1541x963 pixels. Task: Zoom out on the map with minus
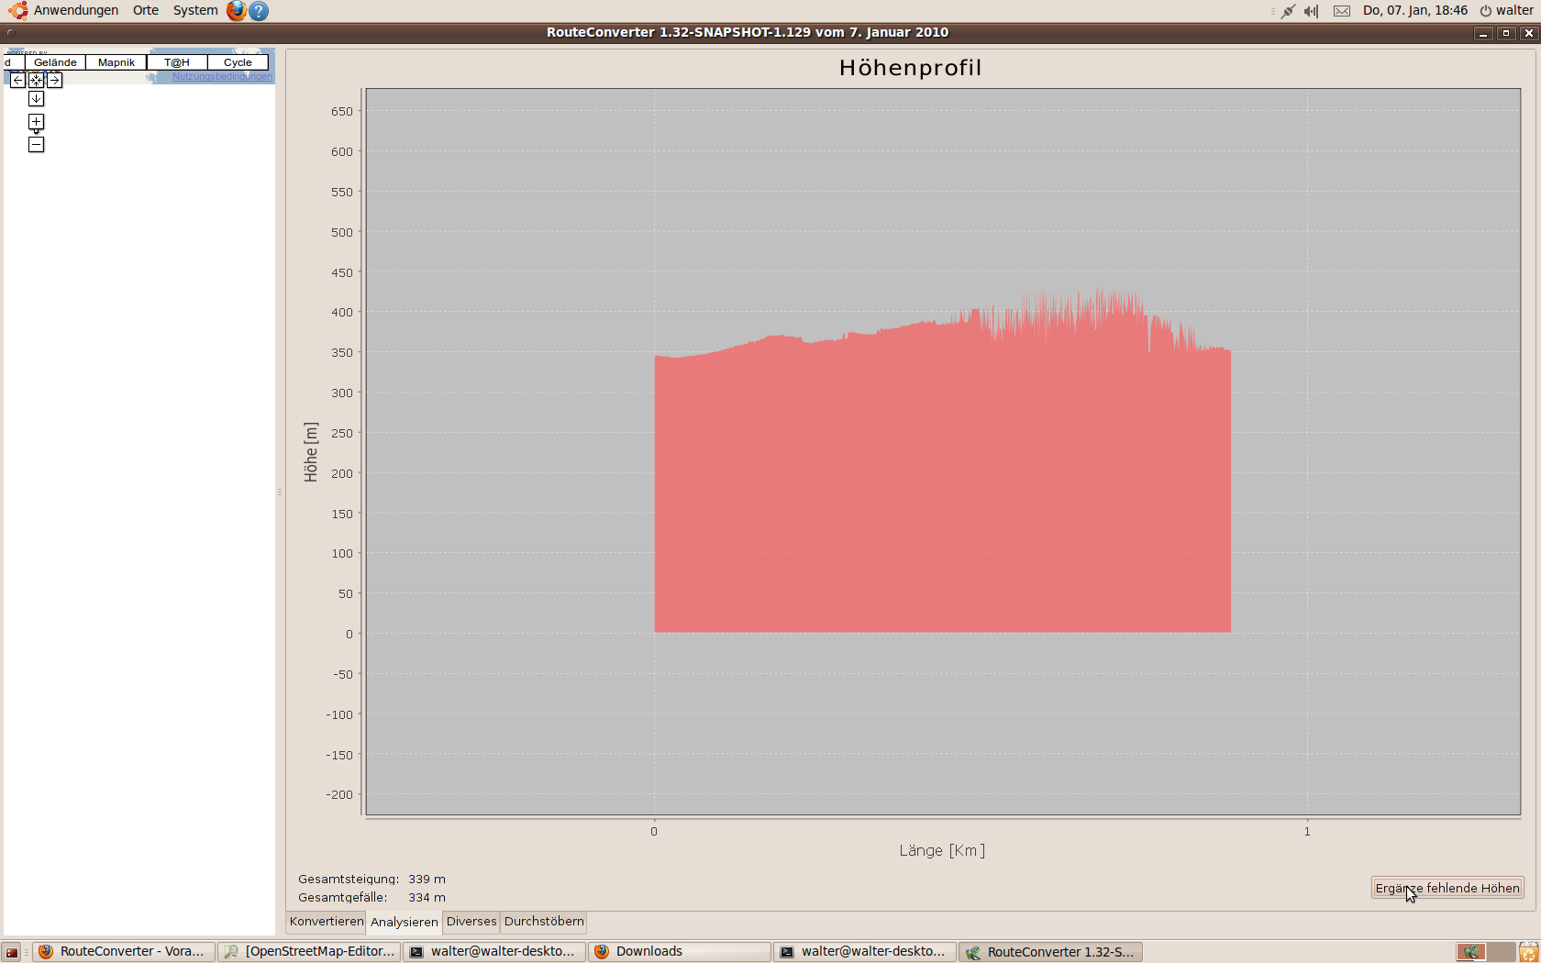click(36, 145)
